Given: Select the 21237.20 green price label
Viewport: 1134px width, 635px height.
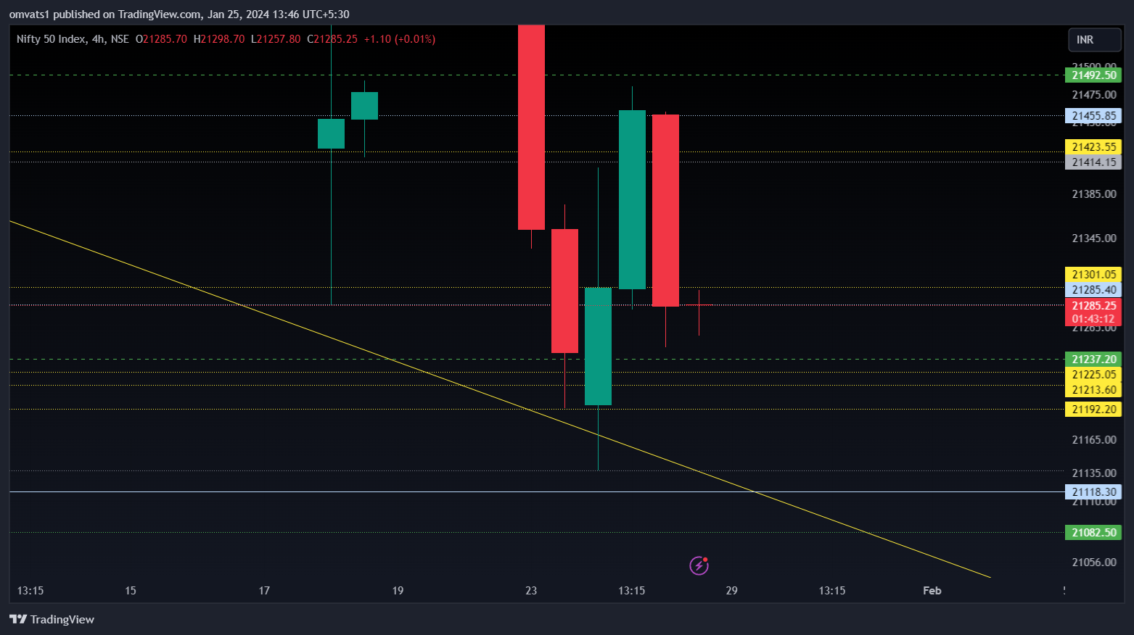Looking at the screenshot, I should pos(1093,360).
